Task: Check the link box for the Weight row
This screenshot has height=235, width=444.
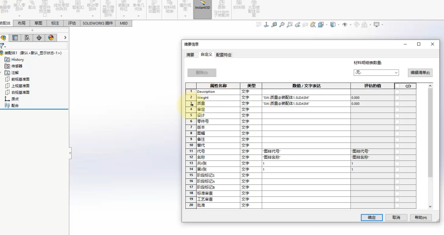Action: click(x=397, y=98)
